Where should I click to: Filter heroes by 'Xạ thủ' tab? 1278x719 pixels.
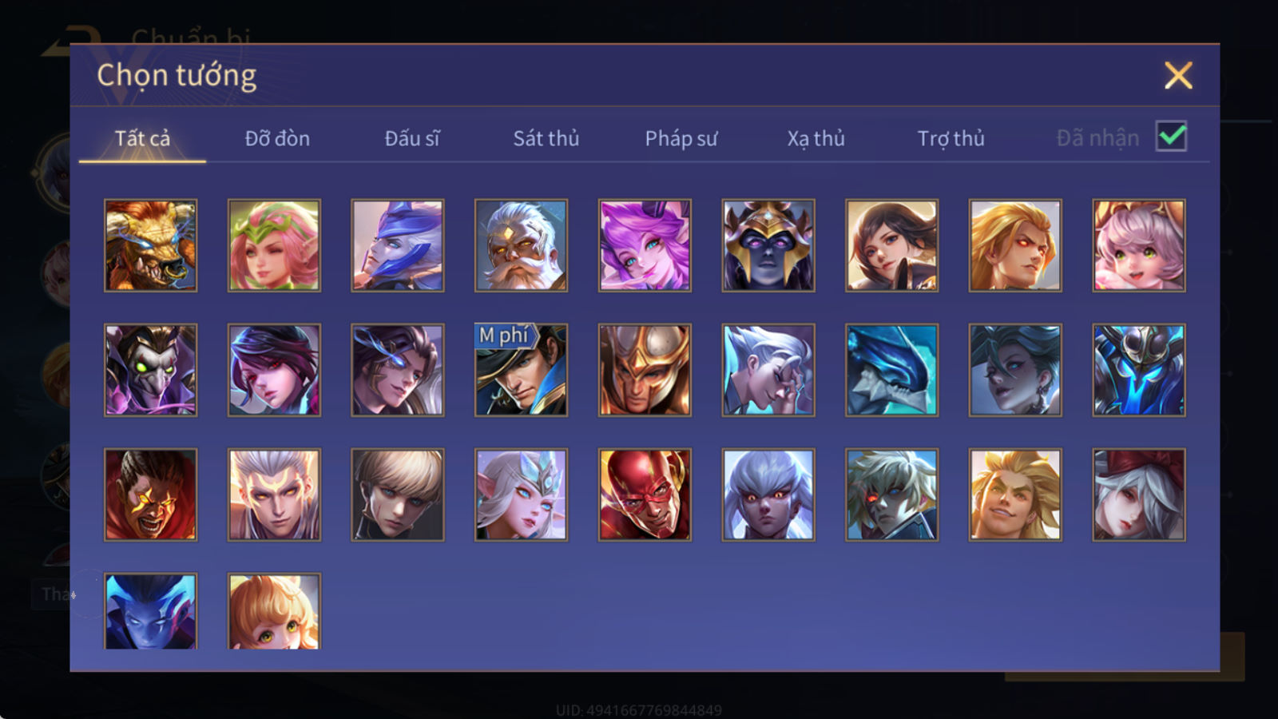[x=816, y=138]
